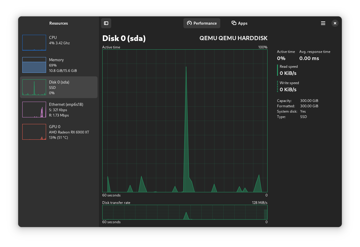Click the dotted Write speed indicator
The image size is (360, 247).
(278, 86)
